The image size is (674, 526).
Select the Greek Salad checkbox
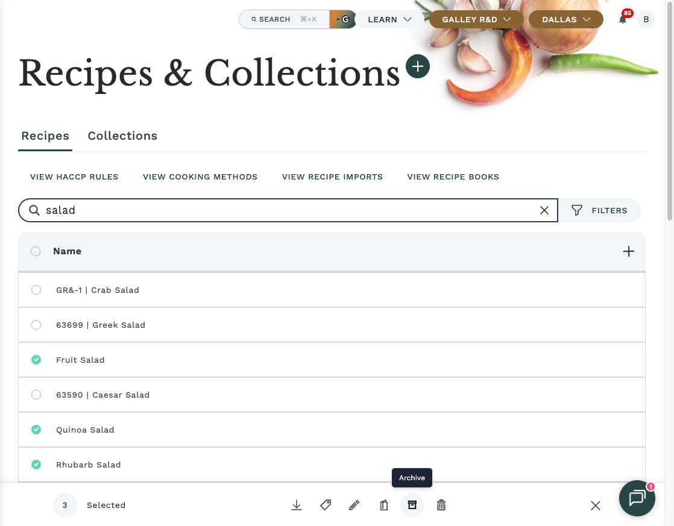[x=36, y=325]
